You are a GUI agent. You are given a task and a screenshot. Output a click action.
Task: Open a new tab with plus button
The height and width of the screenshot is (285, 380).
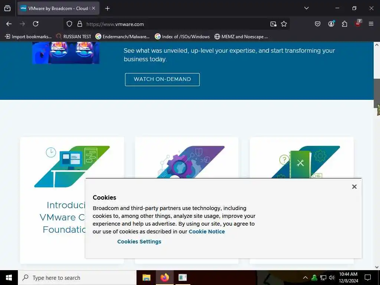point(107,9)
